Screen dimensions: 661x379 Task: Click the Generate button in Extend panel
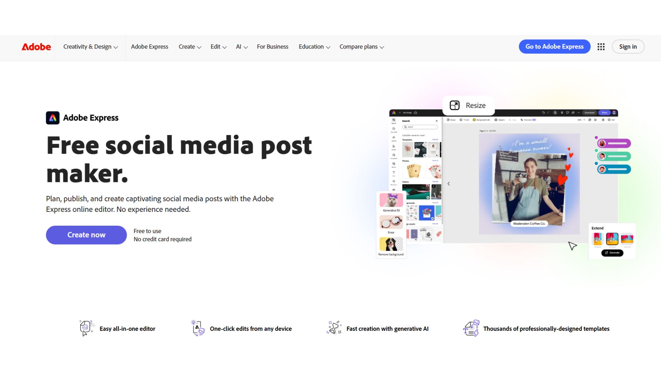(x=612, y=253)
